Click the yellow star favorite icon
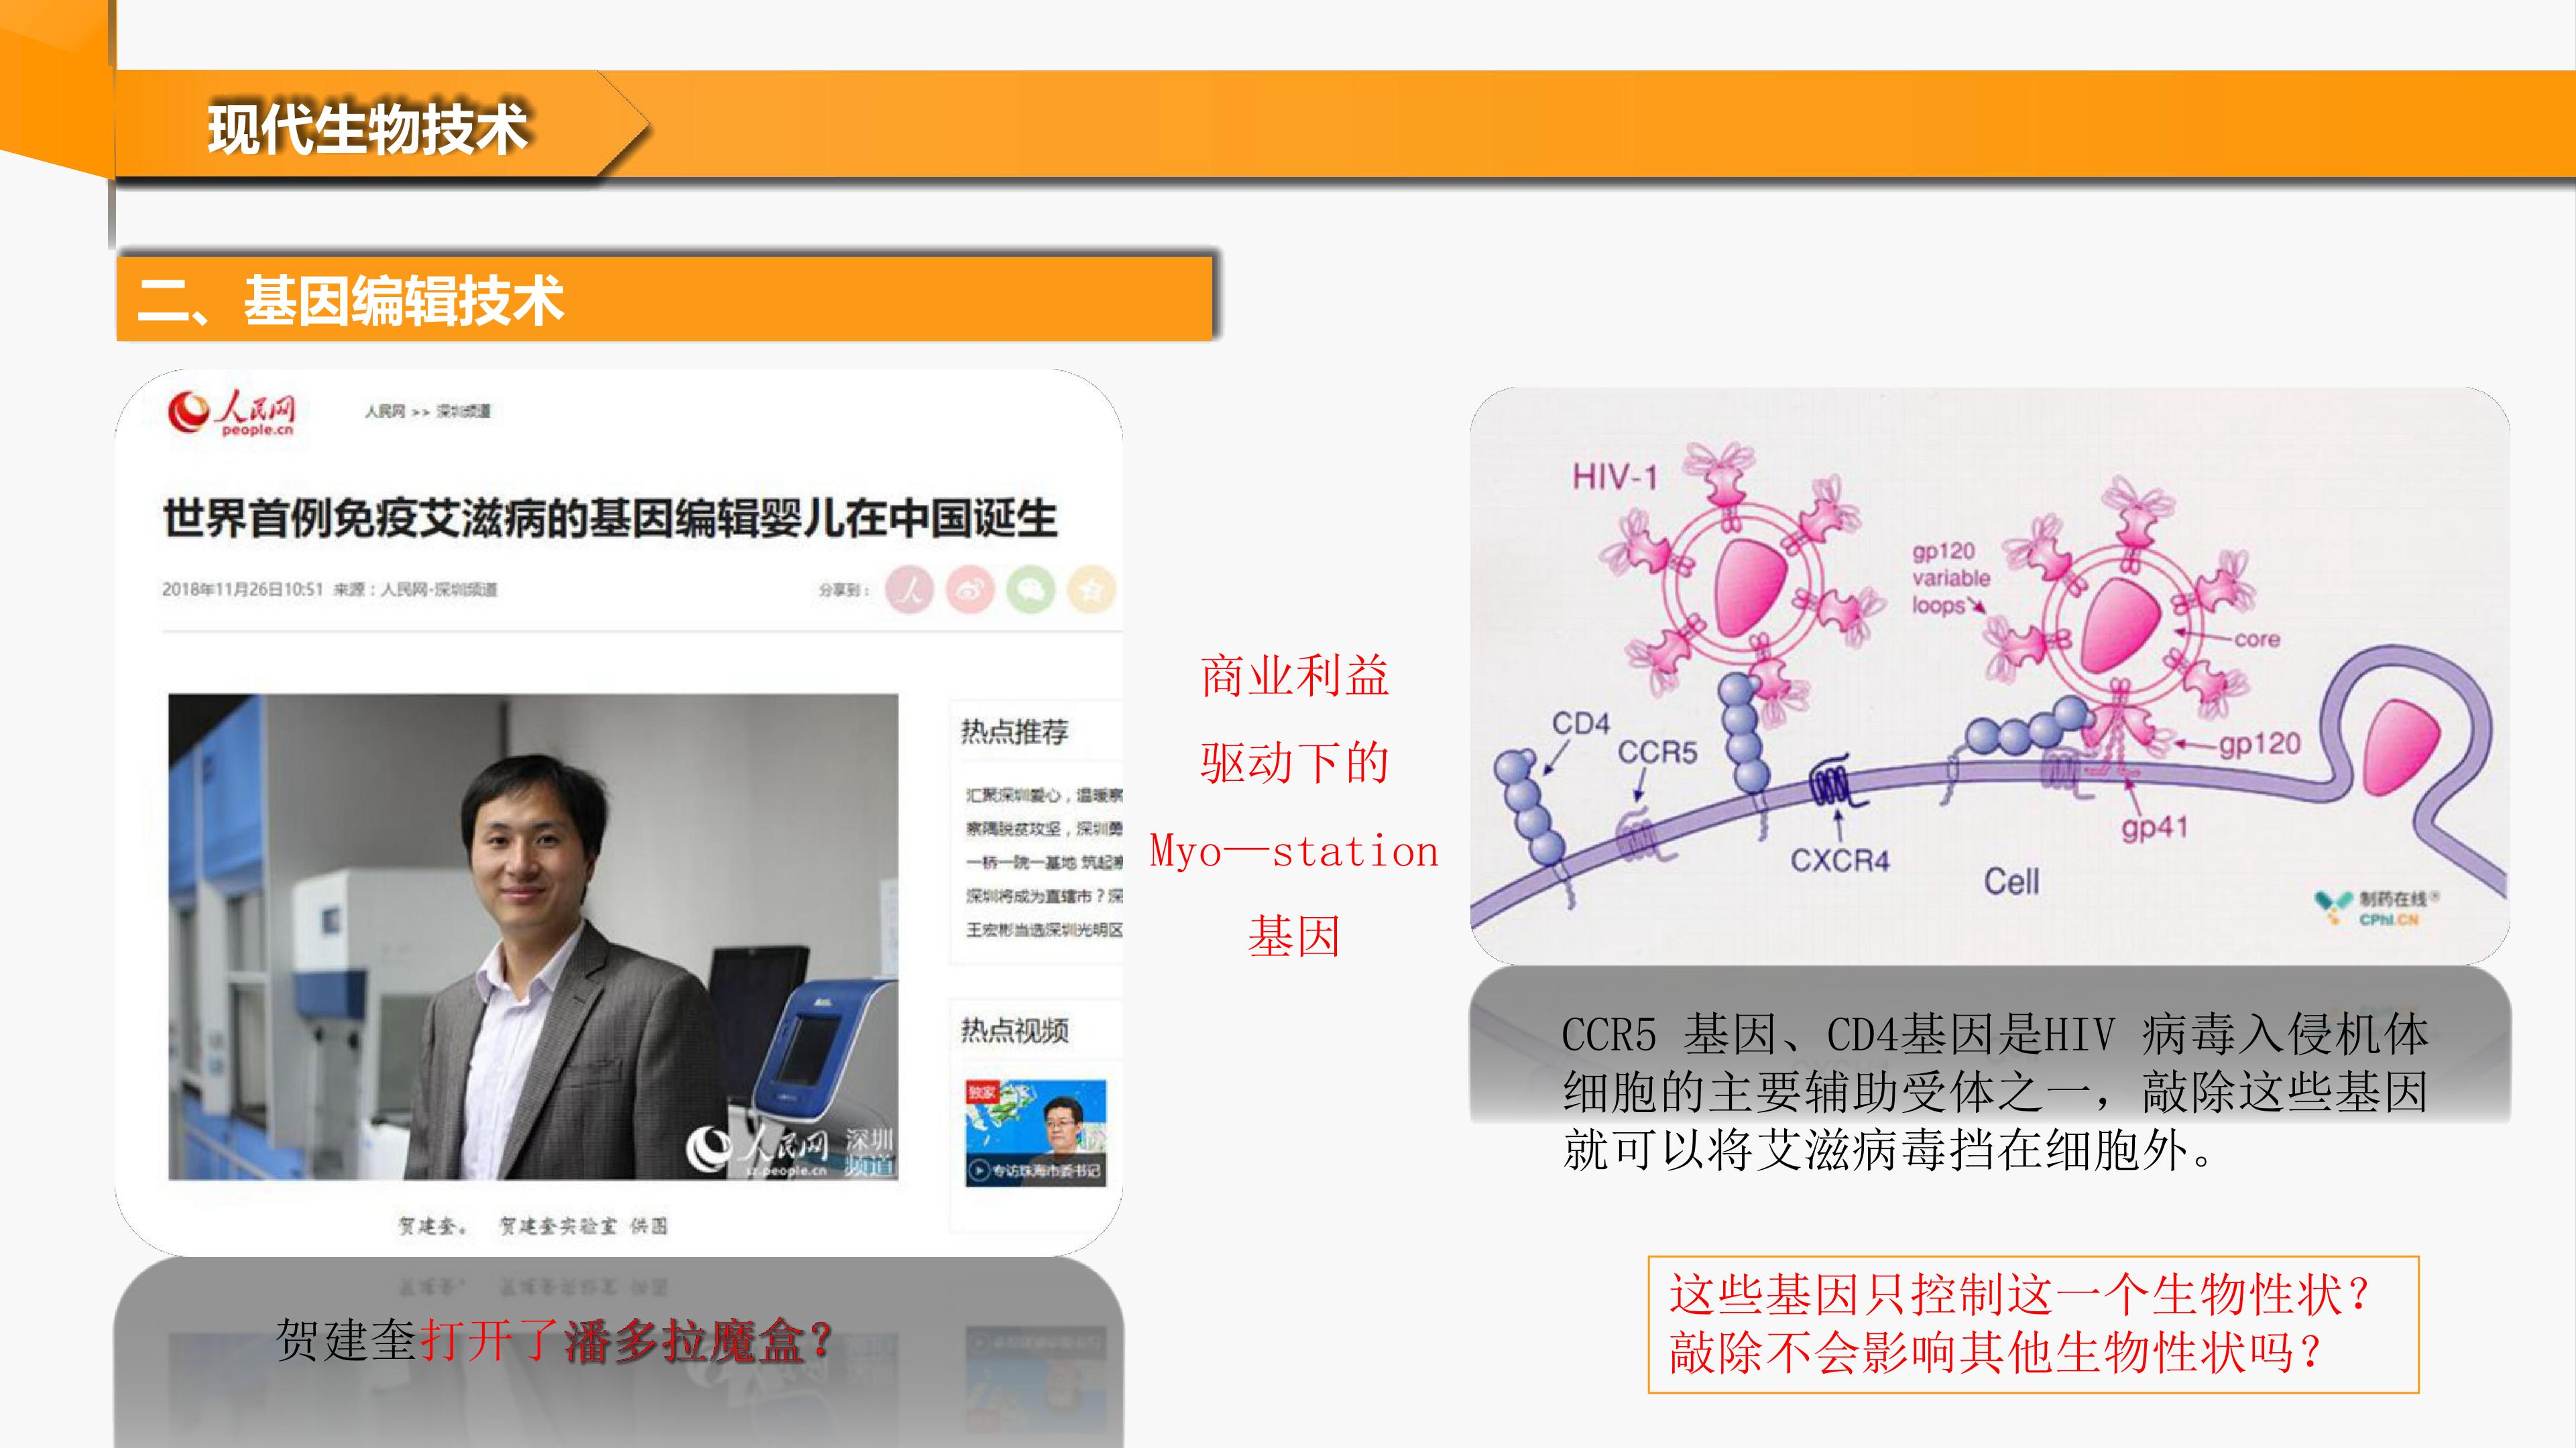Image resolution: width=2576 pixels, height=1448 pixels. (1091, 590)
